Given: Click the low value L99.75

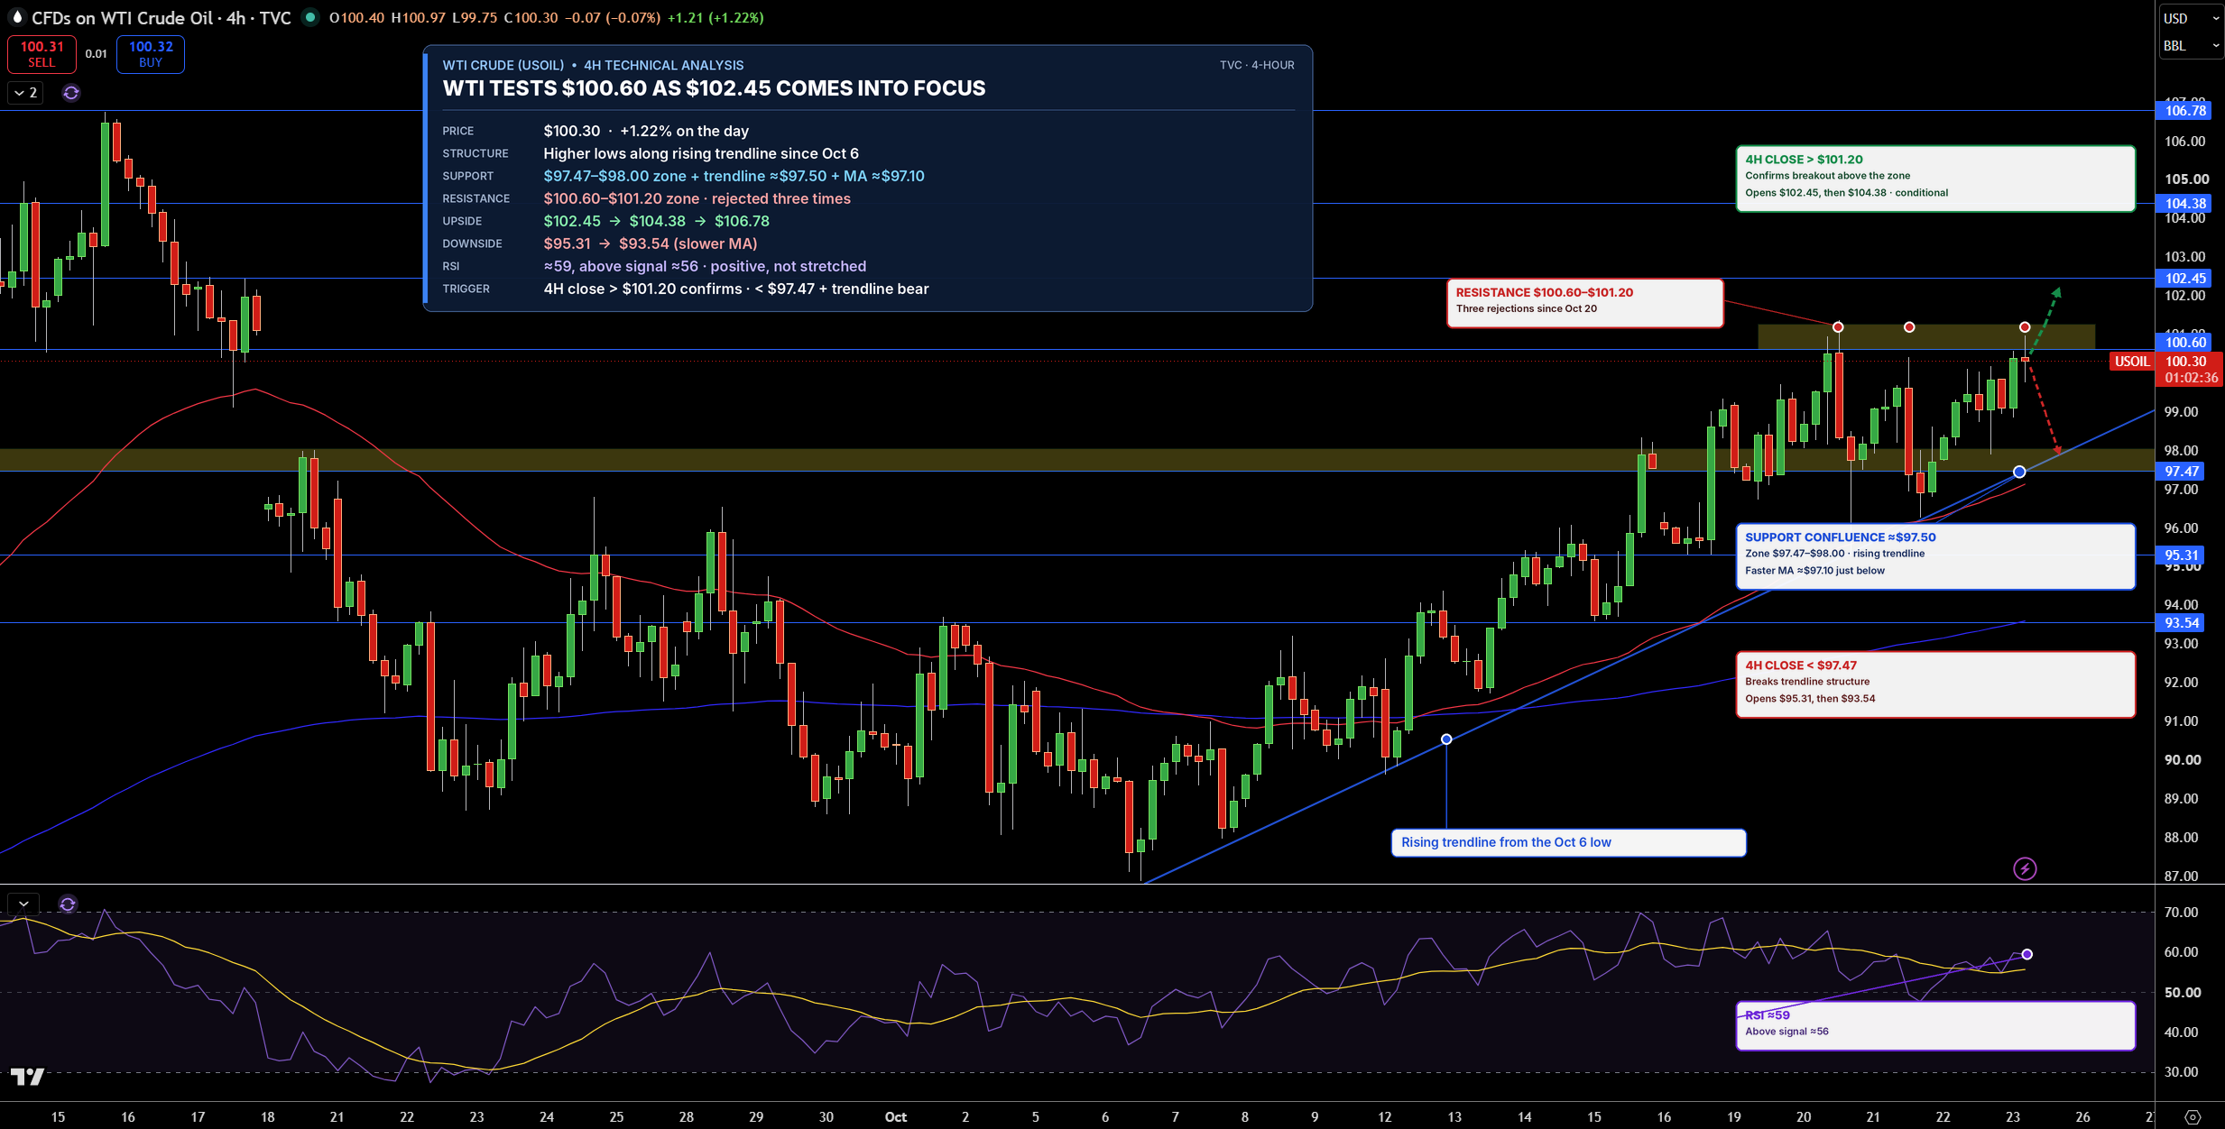Looking at the screenshot, I should click(475, 18).
